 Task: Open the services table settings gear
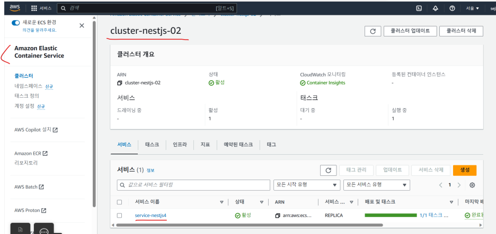click(472, 185)
